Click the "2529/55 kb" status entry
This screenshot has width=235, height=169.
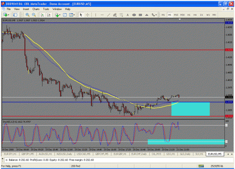coord(217,166)
